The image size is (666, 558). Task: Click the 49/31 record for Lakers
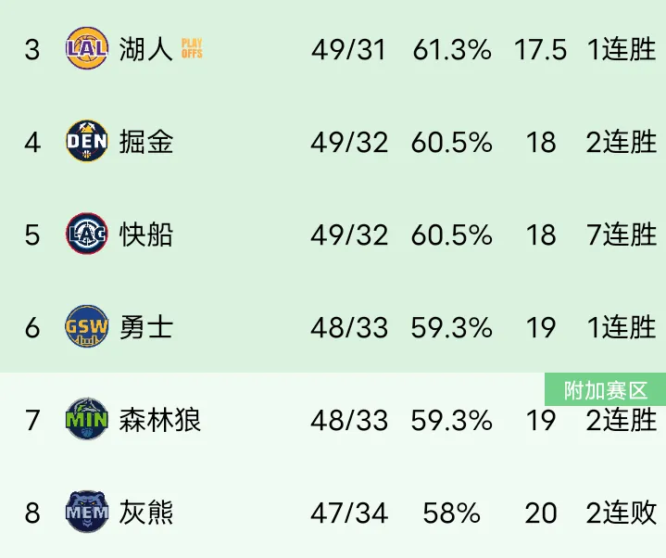point(348,49)
